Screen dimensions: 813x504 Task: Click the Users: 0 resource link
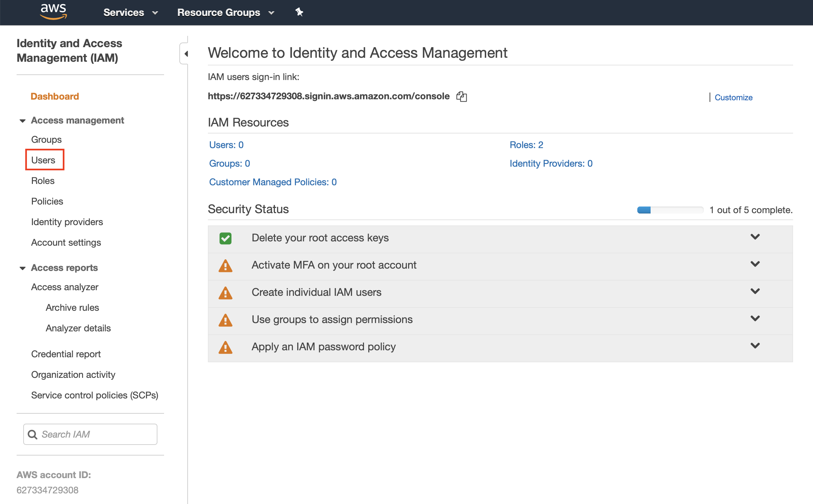[226, 145]
